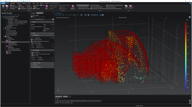Add a Streamline plot
Viewport: 192px width, 107px height.
coord(30,9)
